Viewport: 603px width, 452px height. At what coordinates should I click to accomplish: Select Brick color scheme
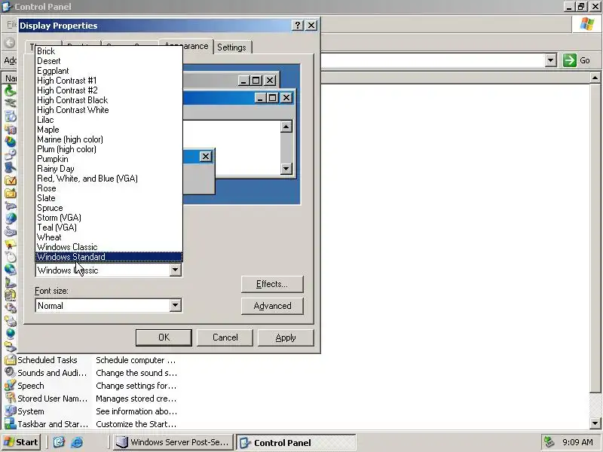coord(109,51)
